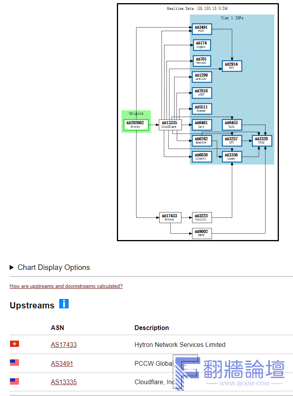Click the AS3491 PCCW node in the graph

[202, 29]
